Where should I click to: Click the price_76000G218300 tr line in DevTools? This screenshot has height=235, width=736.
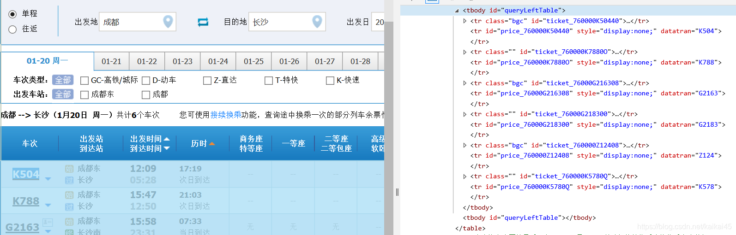597,125
